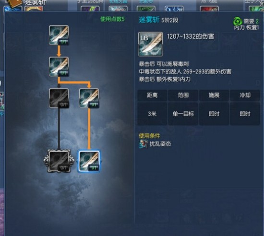
Task: Click the 范围 column header
Action: click(x=183, y=95)
